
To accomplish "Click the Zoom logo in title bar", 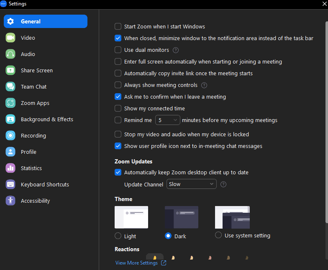I will (x=3, y=4).
